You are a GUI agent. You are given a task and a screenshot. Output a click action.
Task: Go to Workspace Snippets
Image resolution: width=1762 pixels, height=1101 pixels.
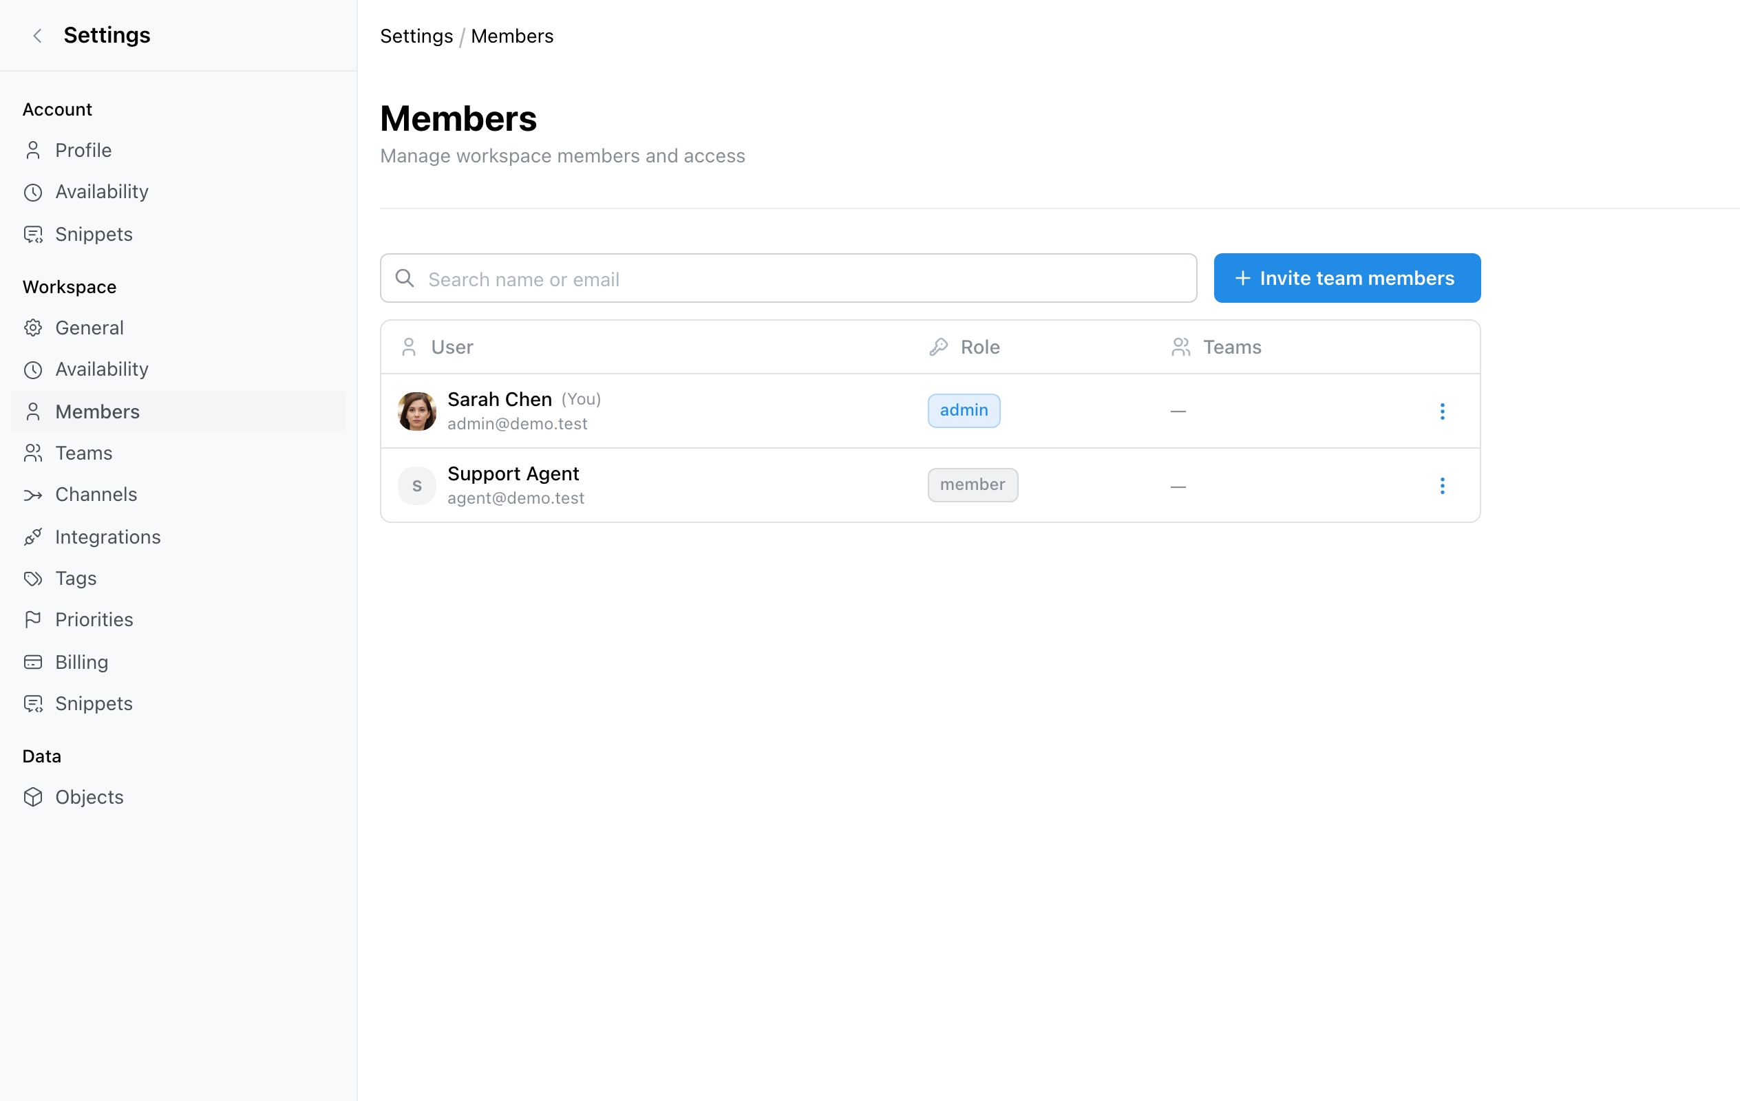[x=178, y=703]
